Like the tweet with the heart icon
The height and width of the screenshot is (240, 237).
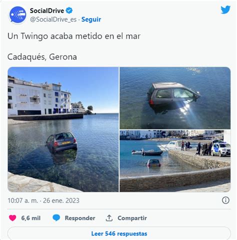click(x=12, y=218)
